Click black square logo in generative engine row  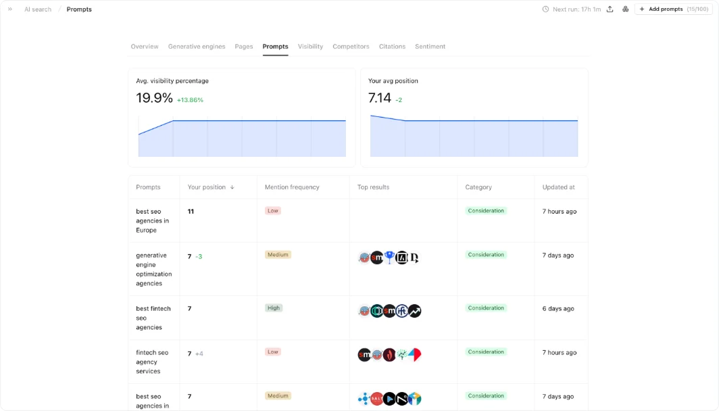click(401, 258)
